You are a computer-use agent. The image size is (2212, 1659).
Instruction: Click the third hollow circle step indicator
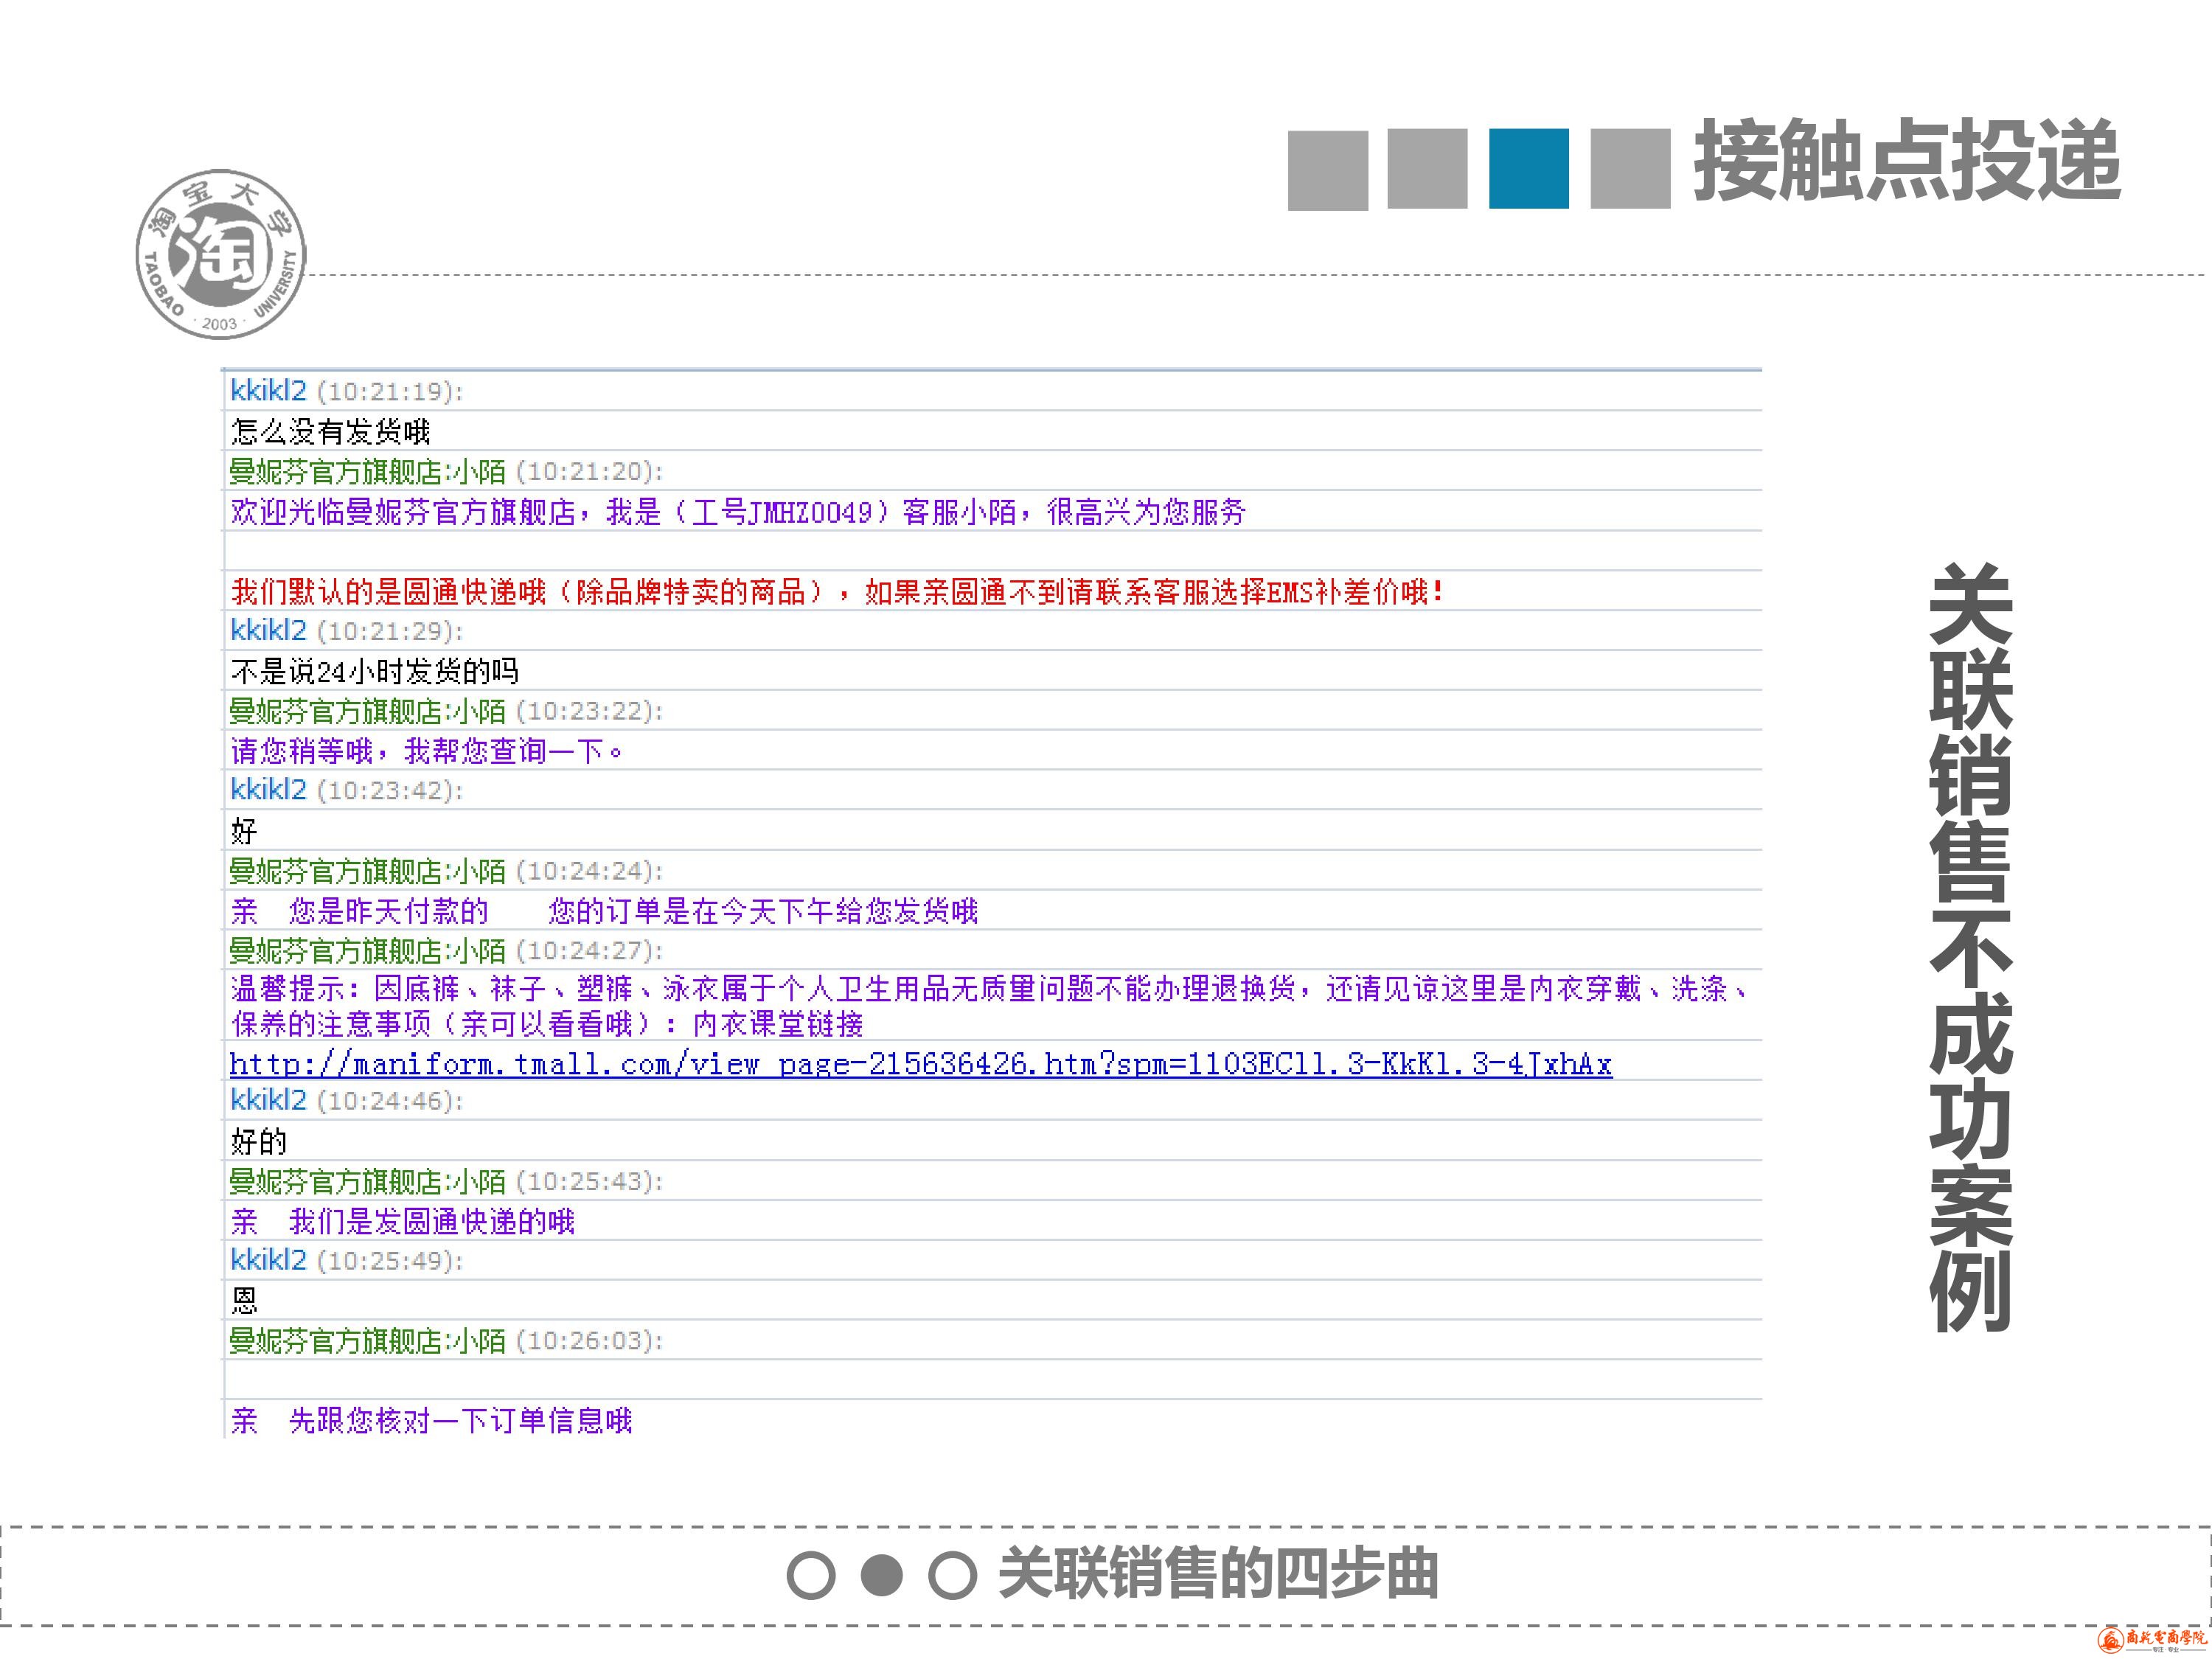pos(952,1576)
